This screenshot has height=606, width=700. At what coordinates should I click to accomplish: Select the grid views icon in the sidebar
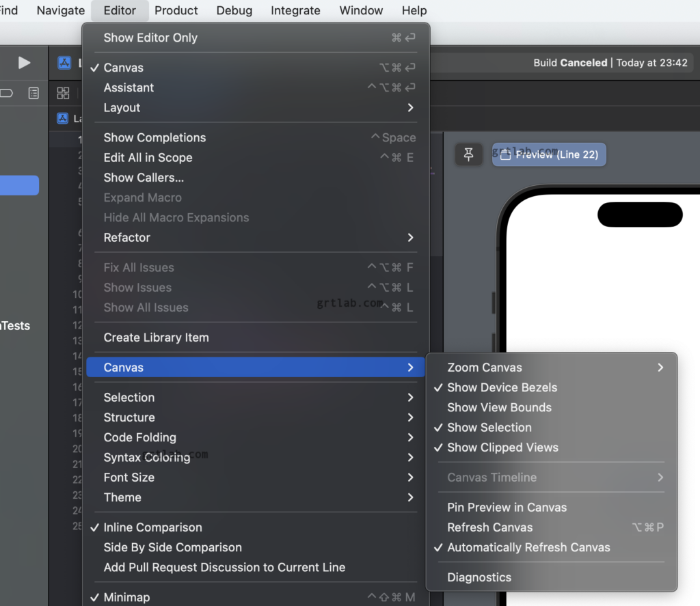tap(63, 93)
